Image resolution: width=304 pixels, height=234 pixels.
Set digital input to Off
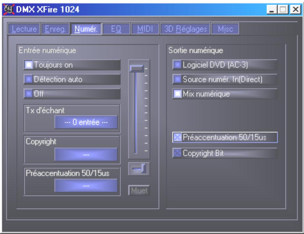click(72, 94)
